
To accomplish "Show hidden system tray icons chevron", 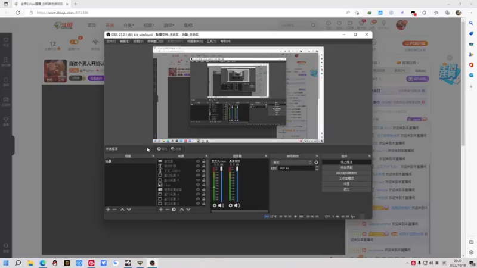I will (x=407, y=263).
